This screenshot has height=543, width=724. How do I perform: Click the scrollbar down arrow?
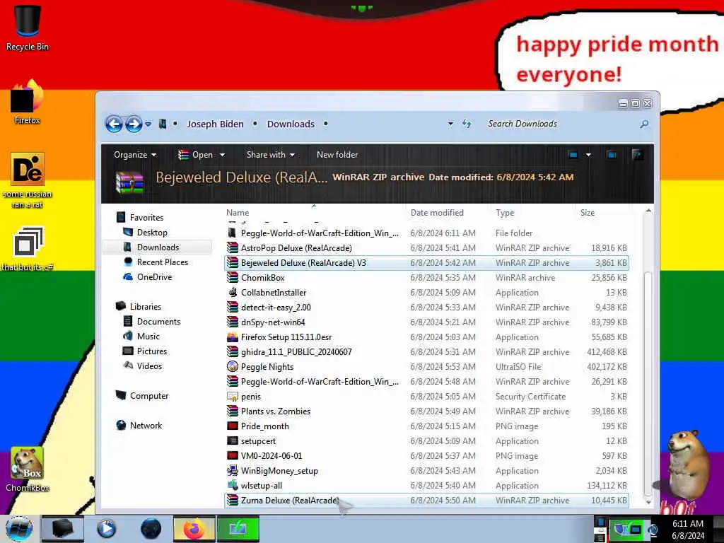pos(648,501)
